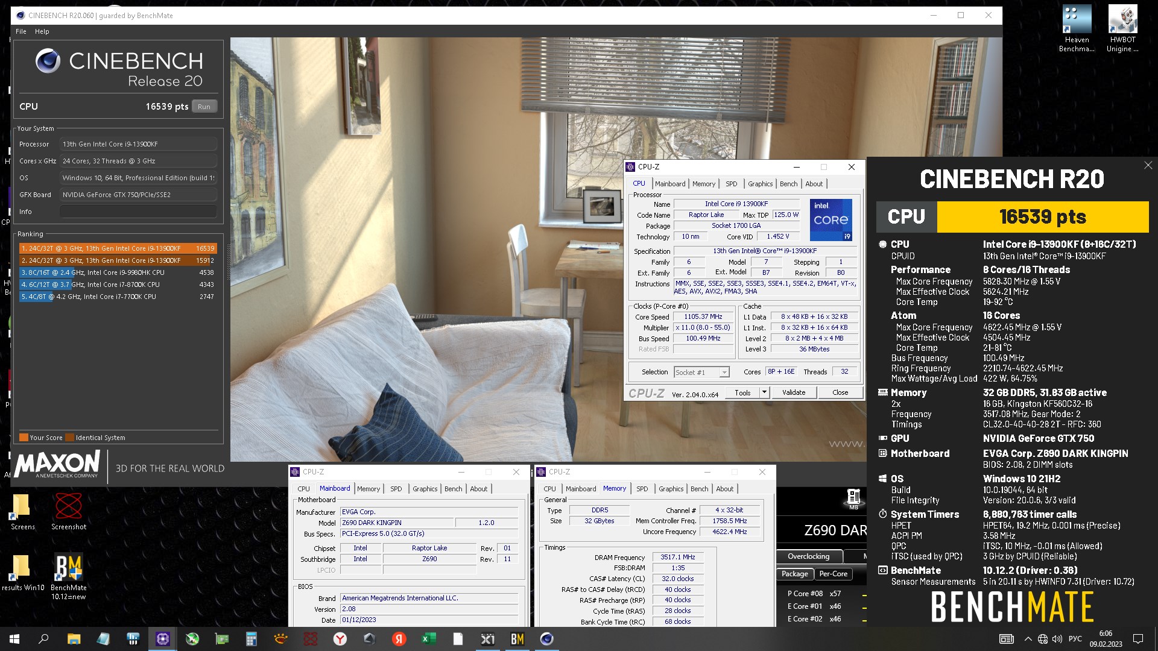Open Bench tab in bottom-right CPU-Z window
1158x651 pixels.
tap(699, 489)
